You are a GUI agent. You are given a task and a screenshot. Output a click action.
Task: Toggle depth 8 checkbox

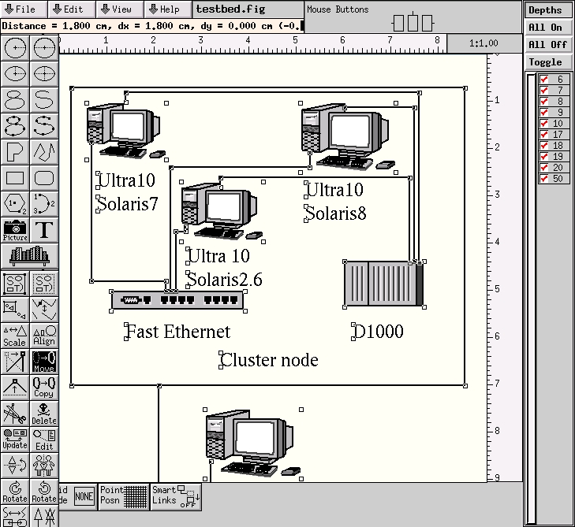coord(544,102)
